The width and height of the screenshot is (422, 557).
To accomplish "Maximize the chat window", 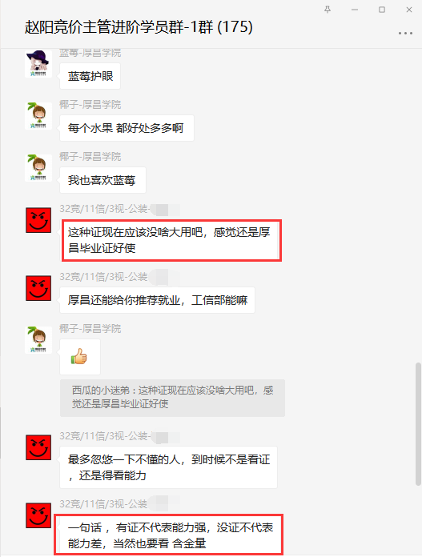I will [x=382, y=10].
